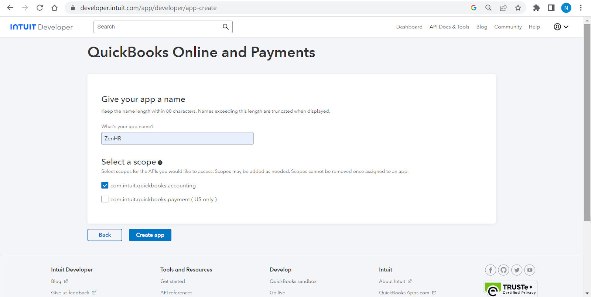The height and width of the screenshot is (297, 591).
Task: Click the Select a scope heading
Action: click(129, 162)
